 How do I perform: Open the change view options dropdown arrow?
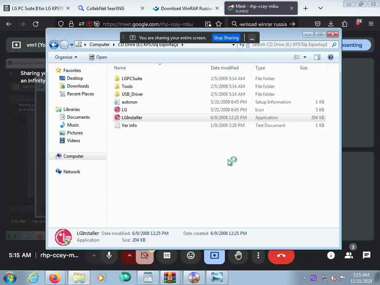[305, 57]
